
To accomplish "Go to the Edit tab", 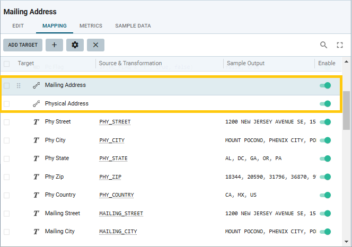I will click(17, 25).
